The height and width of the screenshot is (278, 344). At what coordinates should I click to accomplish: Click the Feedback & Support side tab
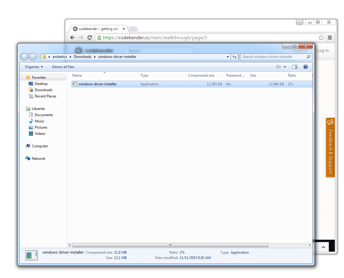click(330, 148)
